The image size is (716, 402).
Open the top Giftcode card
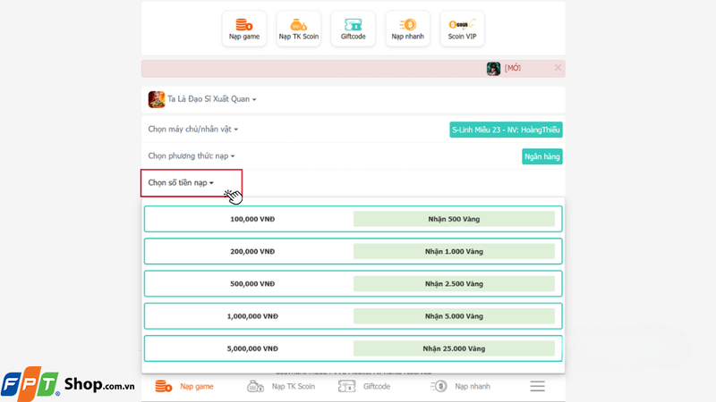click(353, 29)
